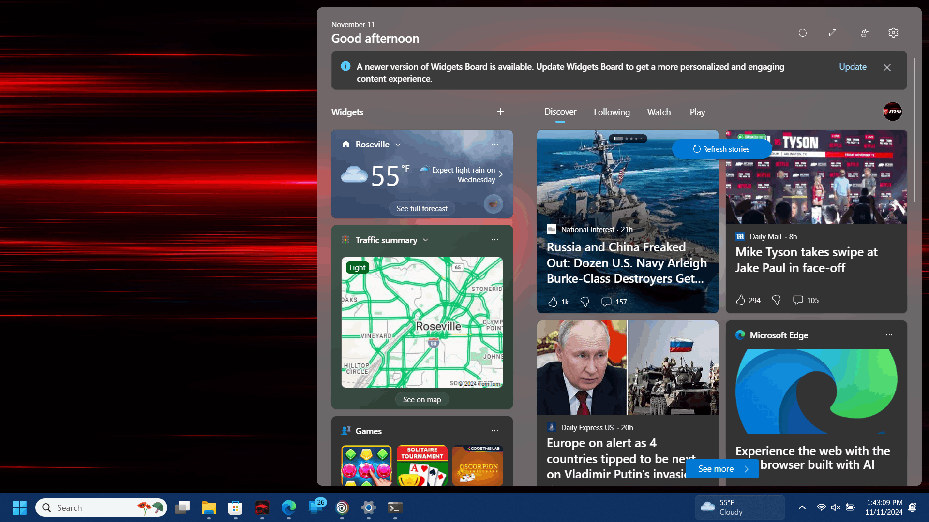
Task: Like the Russia and China destroyers story
Action: [553, 302]
